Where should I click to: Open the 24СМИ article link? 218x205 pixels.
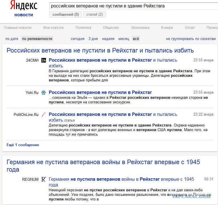pos(113,63)
